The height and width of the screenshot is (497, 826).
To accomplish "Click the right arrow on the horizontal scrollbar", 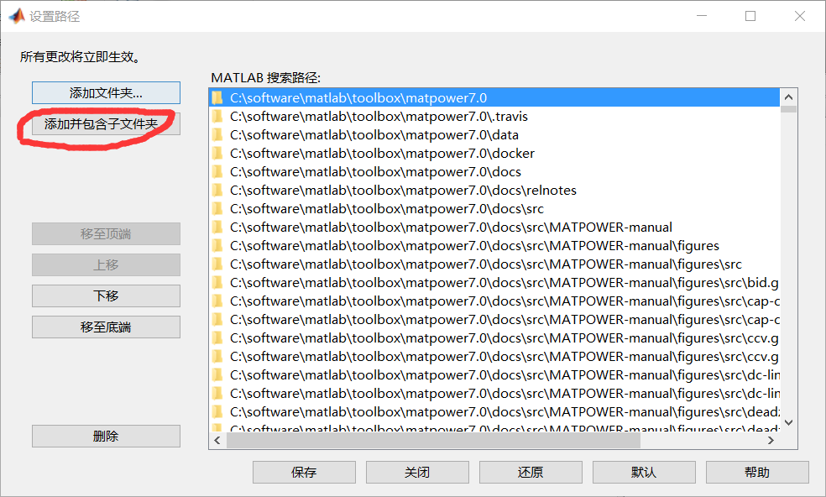I will (771, 439).
